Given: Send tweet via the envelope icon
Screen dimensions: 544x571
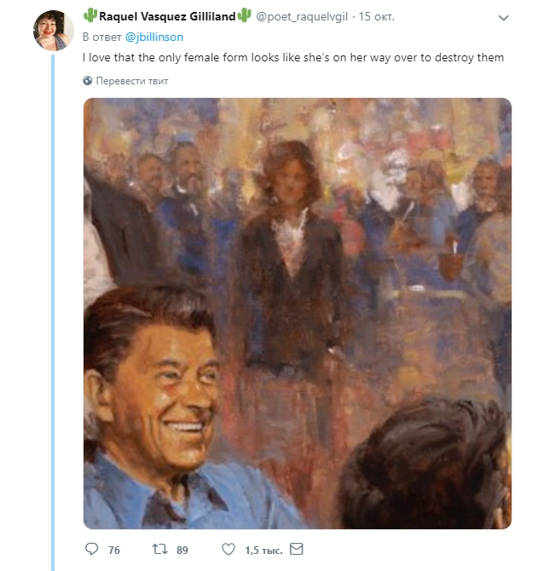Looking at the screenshot, I should pyautogui.click(x=297, y=550).
